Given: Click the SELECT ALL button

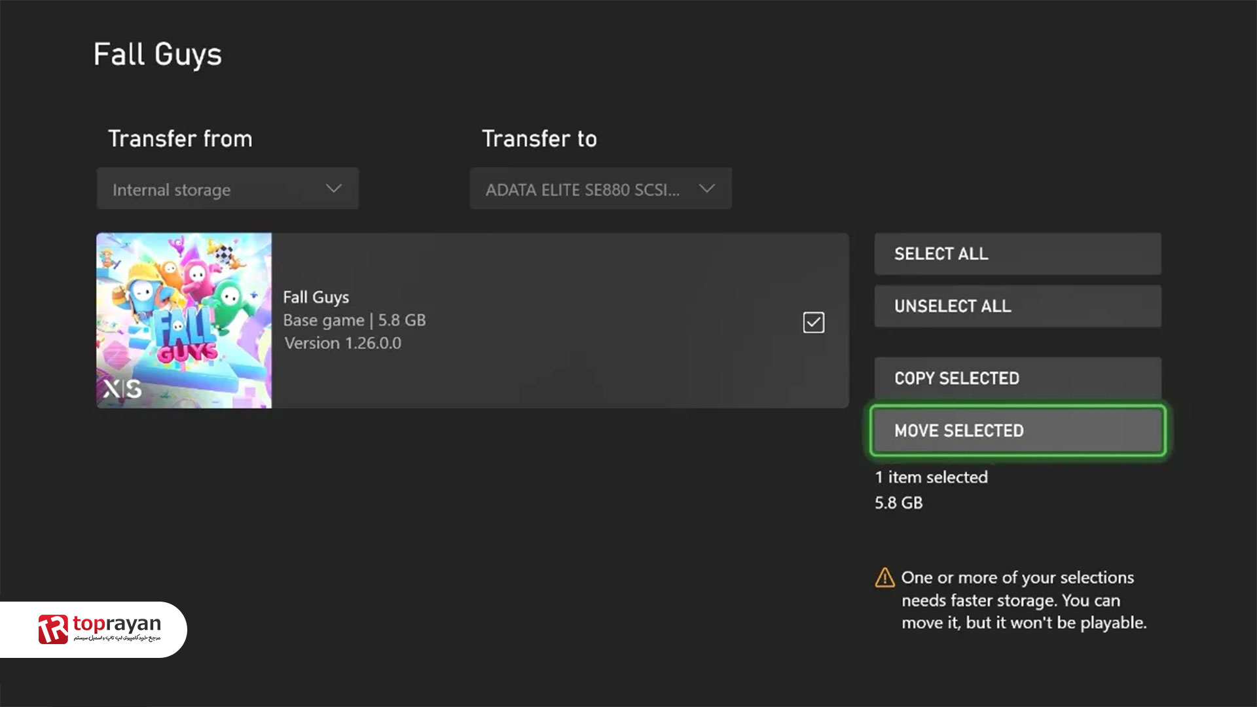Looking at the screenshot, I should point(1017,254).
